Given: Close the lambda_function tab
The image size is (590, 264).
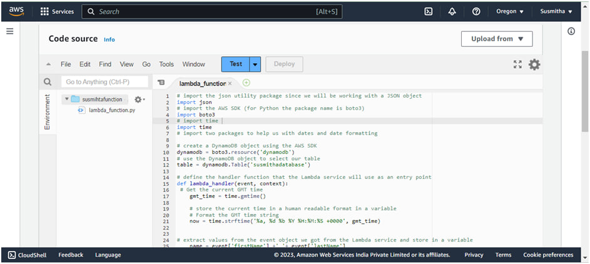Looking at the screenshot, I should tap(230, 83).
